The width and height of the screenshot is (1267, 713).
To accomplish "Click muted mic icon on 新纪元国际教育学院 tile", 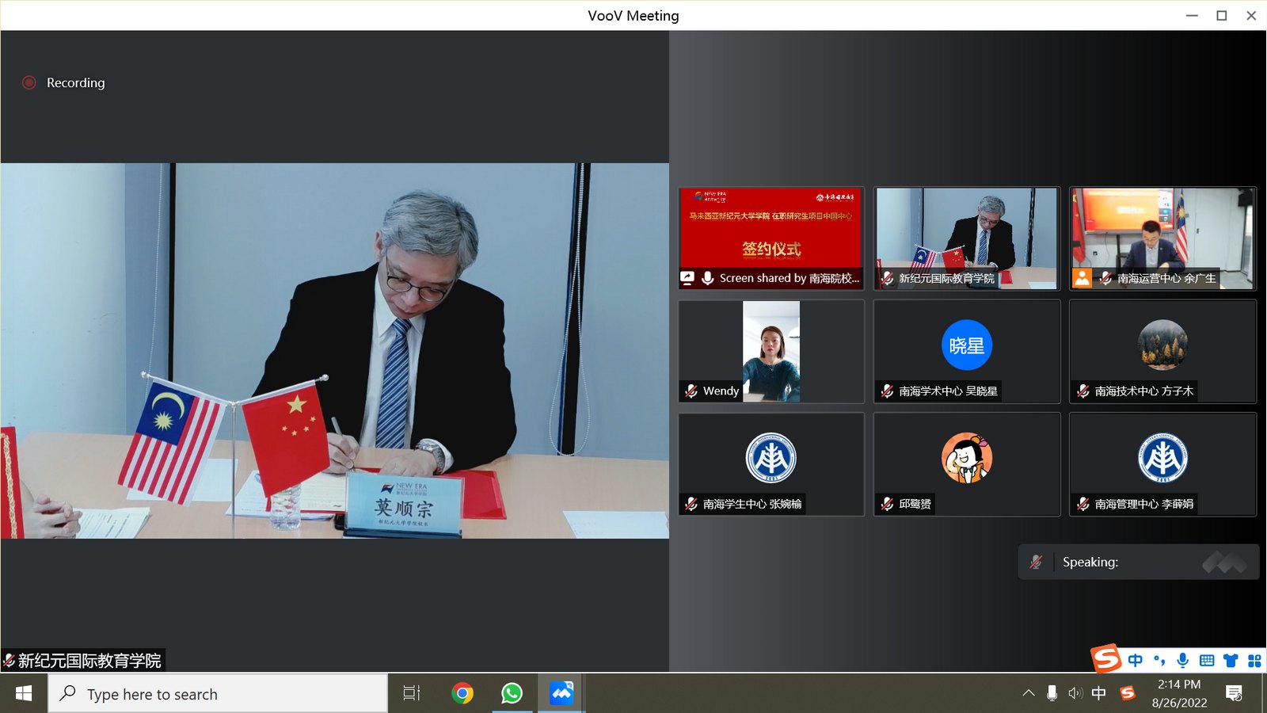I will [887, 278].
